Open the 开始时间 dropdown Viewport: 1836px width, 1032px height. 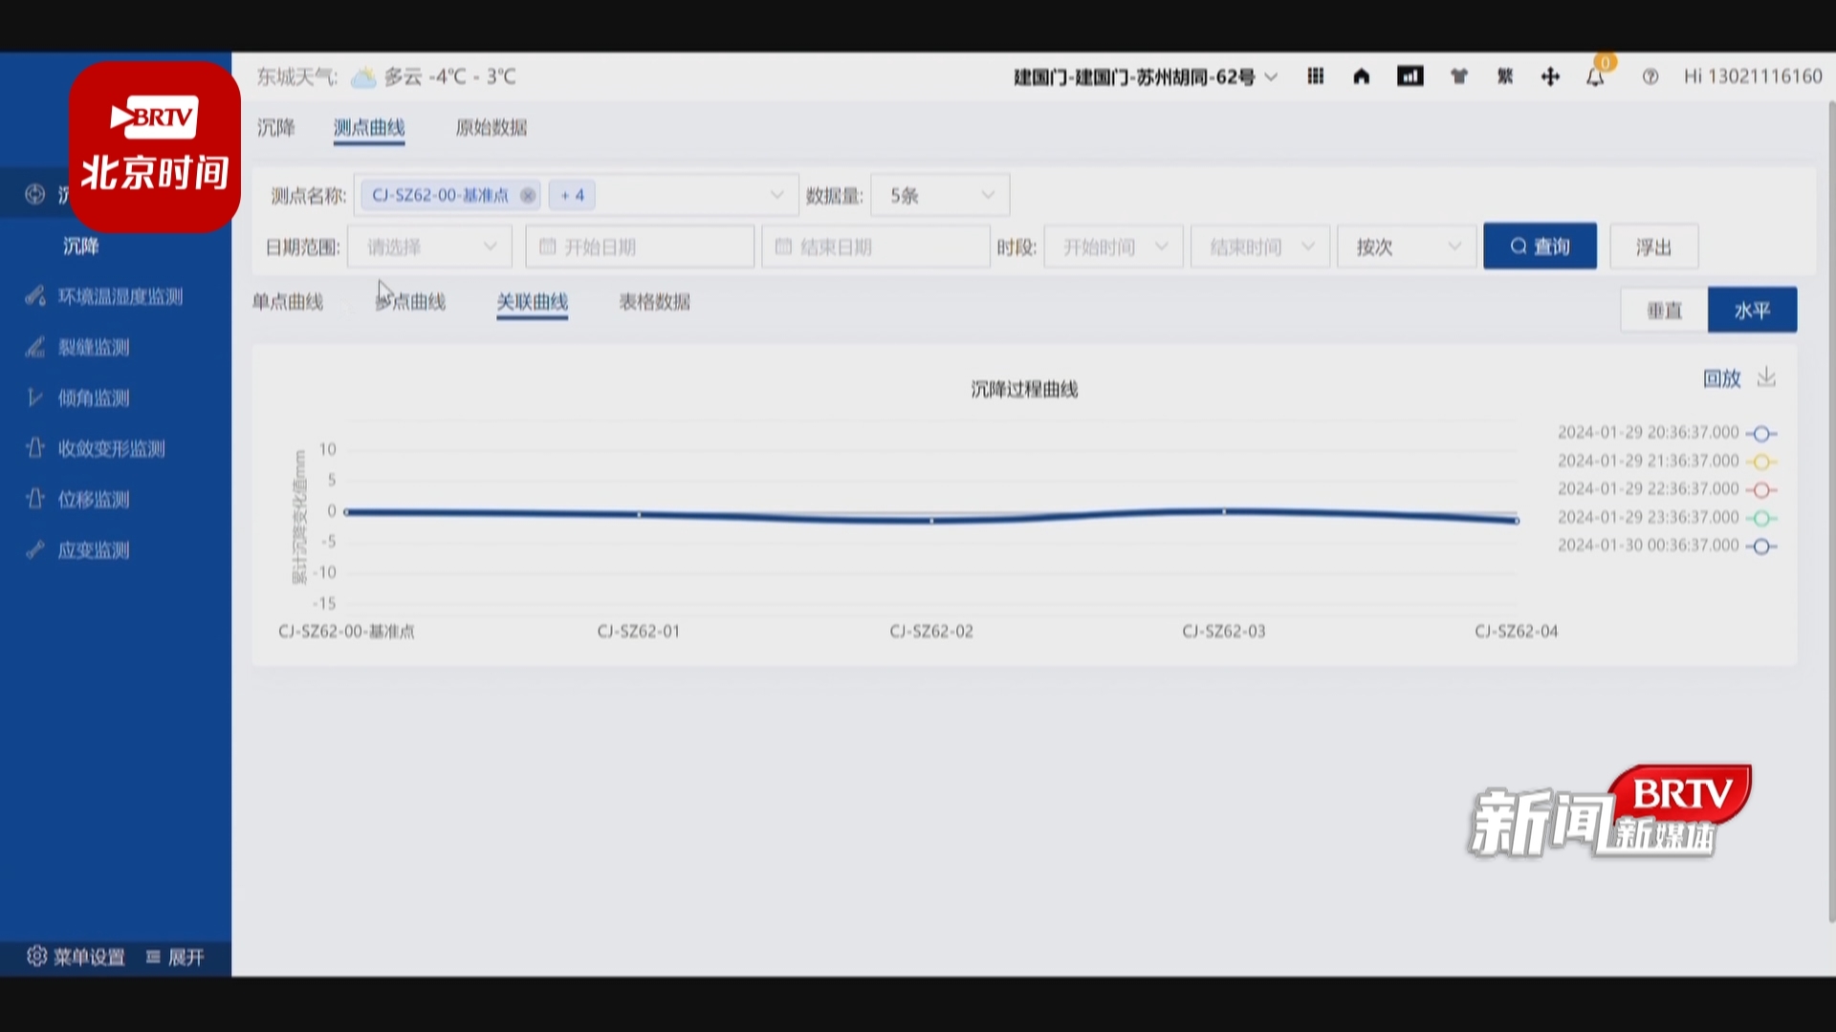pos(1114,247)
